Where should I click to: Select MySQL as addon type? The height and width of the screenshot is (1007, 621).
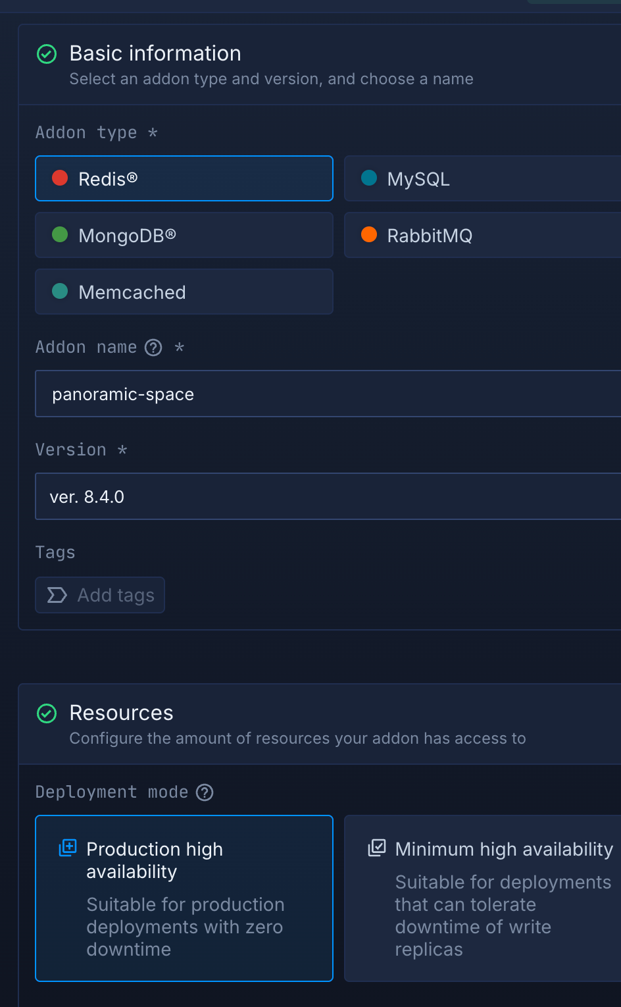(x=482, y=178)
